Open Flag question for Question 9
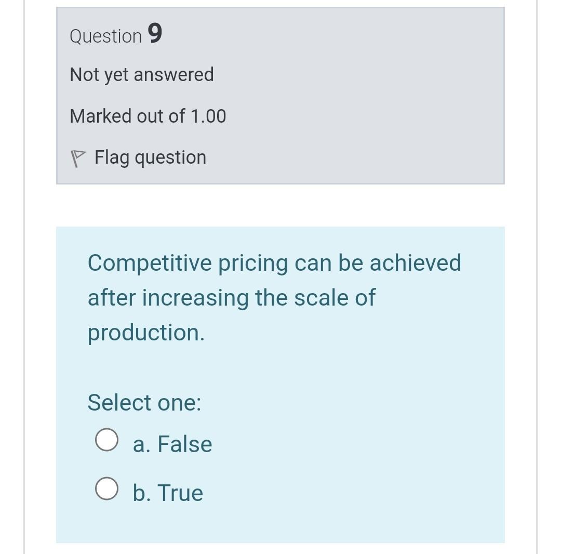The width and height of the screenshot is (561, 554). 150,156
